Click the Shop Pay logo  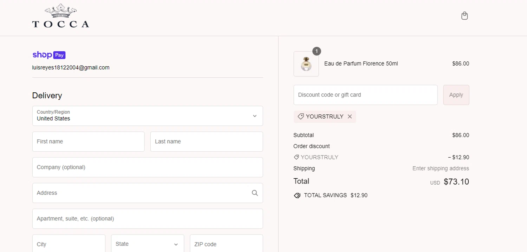49,55
